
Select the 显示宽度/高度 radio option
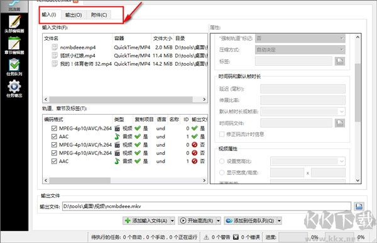coord(222,172)
